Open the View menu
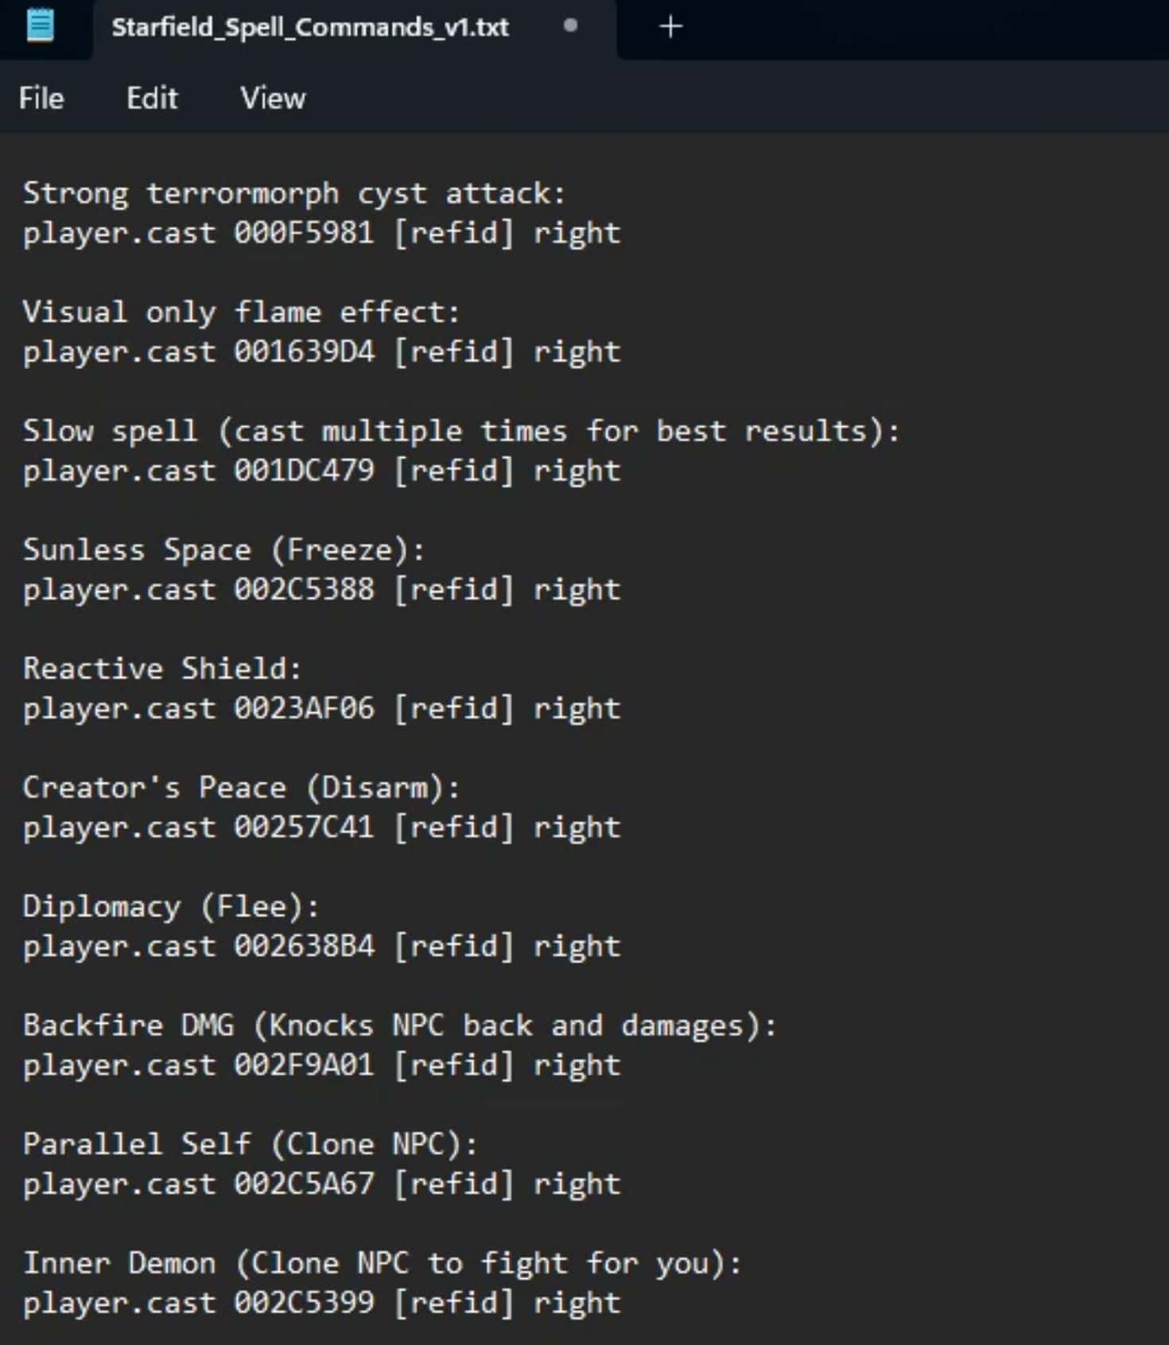This screenshot has height=1345, width=1169. point(273,99)
